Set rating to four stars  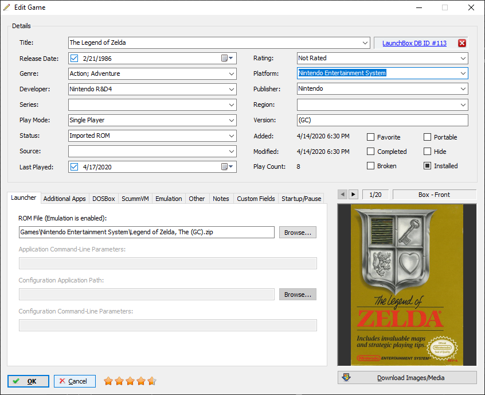tap(141, 381)
